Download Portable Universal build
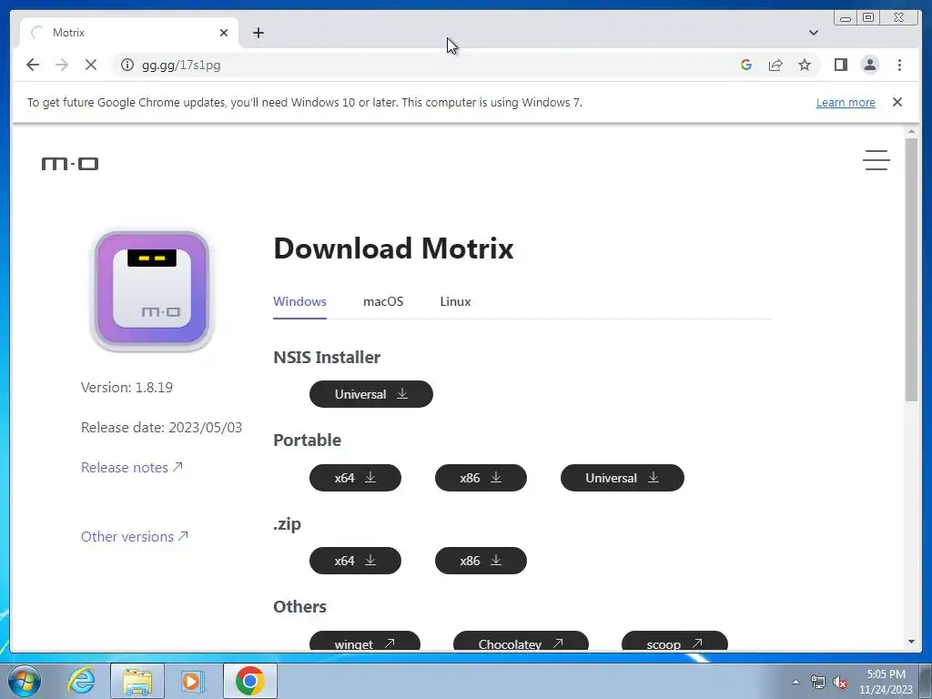Screen dimensions: 932x699 click(x=623, y=478)
